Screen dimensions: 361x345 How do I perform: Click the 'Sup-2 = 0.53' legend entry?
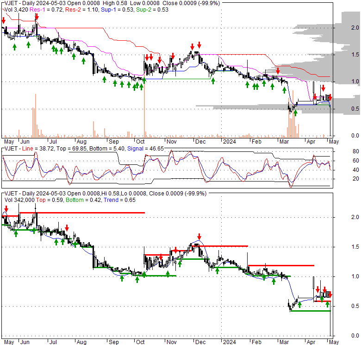coord(152,10)
